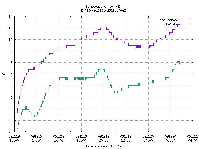This screenshot has width=199, height=149.
Task: Click the green curve minimum near 21:00
Action: (x=116, y=93)
